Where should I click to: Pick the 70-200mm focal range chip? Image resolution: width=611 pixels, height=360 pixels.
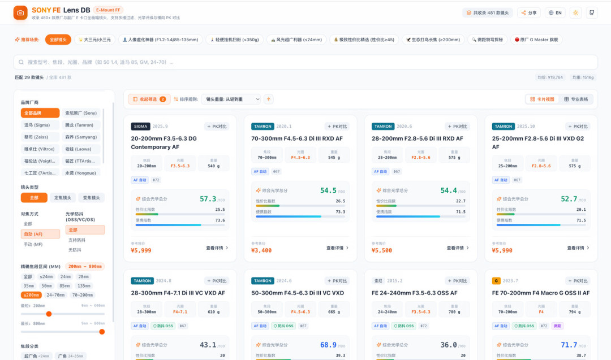[83, 295]
